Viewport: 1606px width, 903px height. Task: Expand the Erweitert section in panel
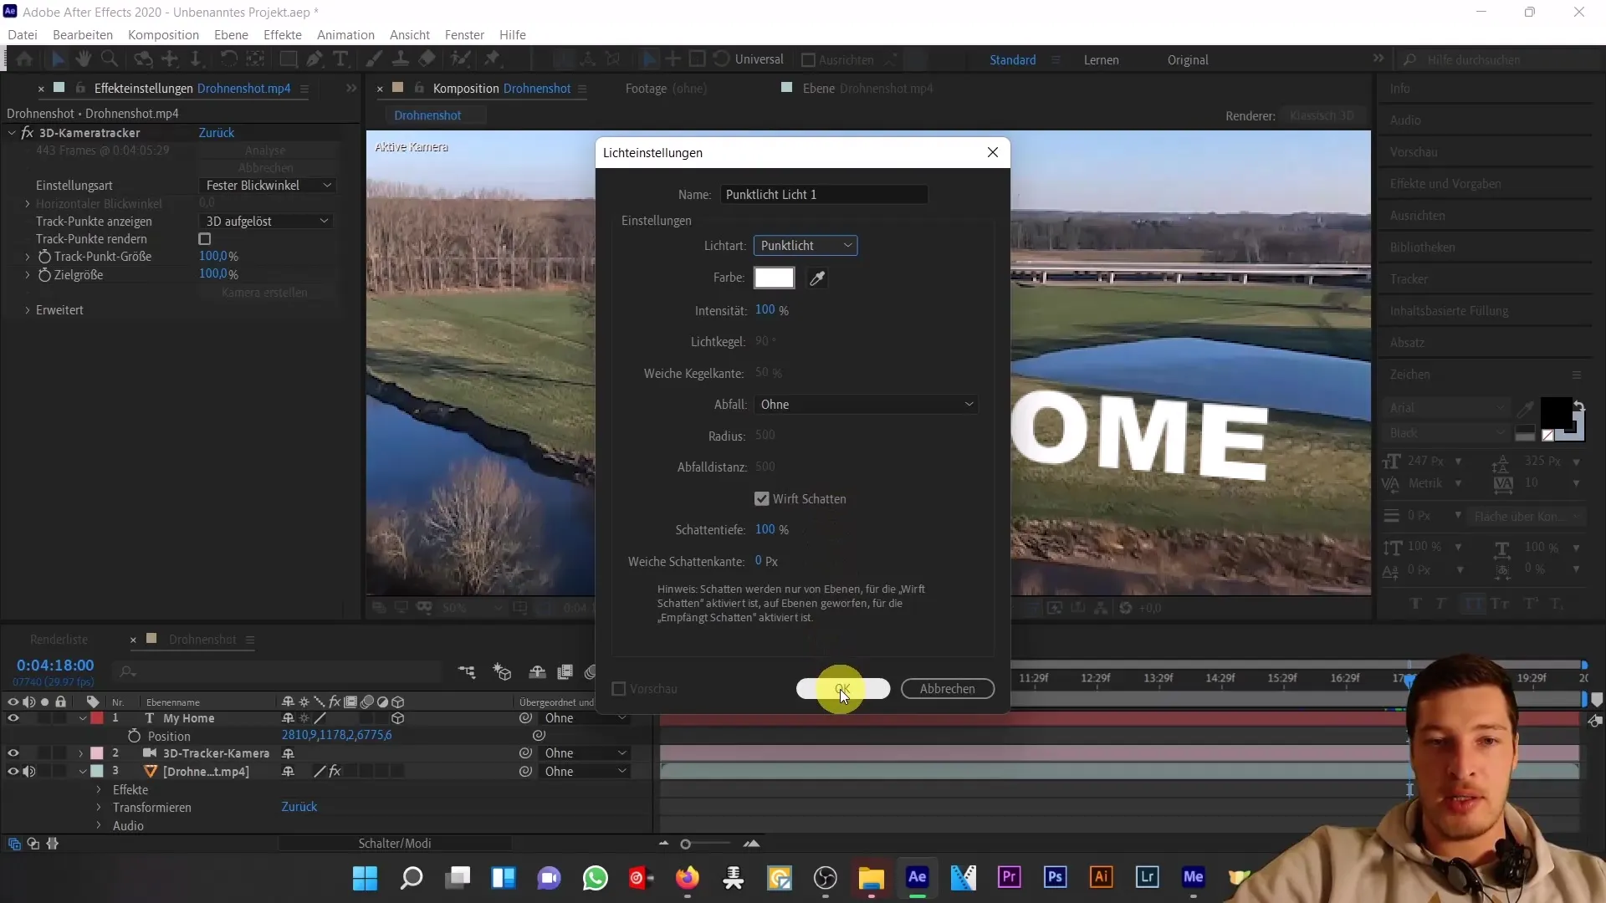[28, 310]
